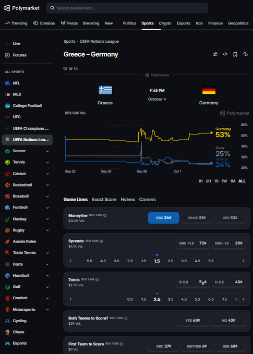Image resolution: width=253 pixels, height=354 pixels.
Task: Click the Search polymarkets input field
Action: coord(127,8)
